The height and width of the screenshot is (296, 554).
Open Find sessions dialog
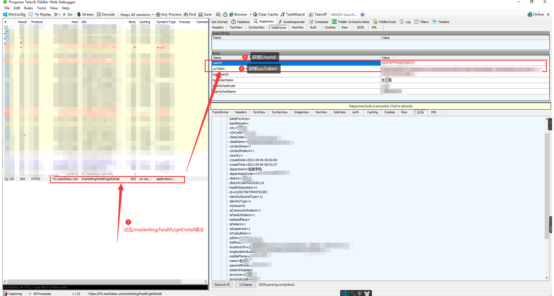(190, 15)
